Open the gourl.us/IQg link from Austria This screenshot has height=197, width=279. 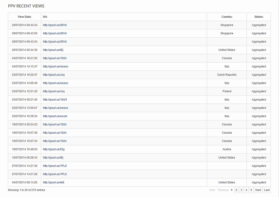click(54, 149)
